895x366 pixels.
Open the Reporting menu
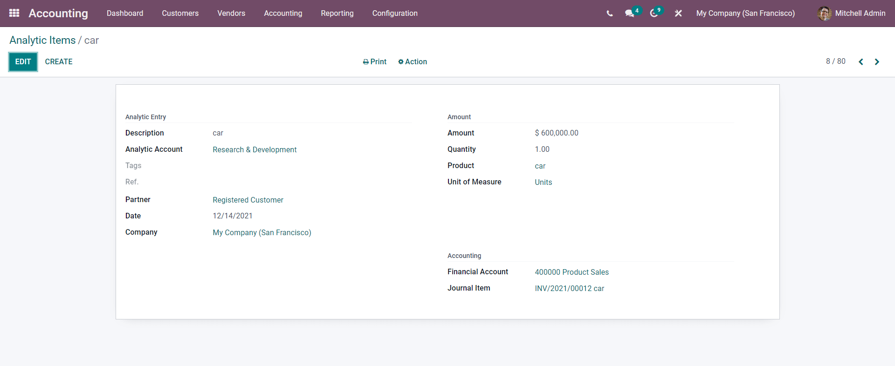(337, 14)
